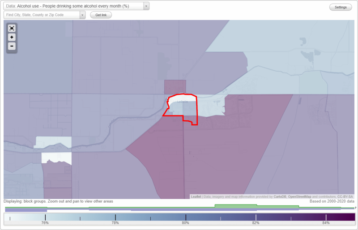Open the CartoDB attribution link
This screenshot has width=358, height=230.
click(x=280, y=196)
